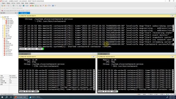Viewport: 176px width, 99px height.
Task: Open the Tools menu in menu bar
Action: pyautogui.click(x=18, y=3)
